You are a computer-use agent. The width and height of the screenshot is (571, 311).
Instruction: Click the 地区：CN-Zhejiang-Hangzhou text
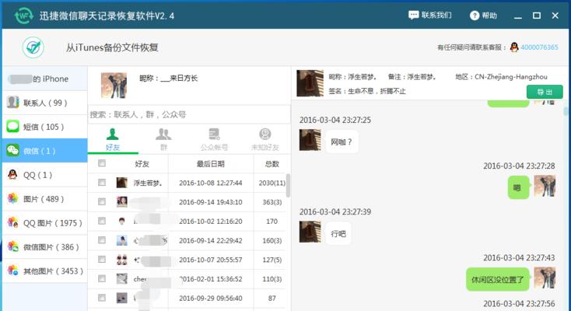501,76
